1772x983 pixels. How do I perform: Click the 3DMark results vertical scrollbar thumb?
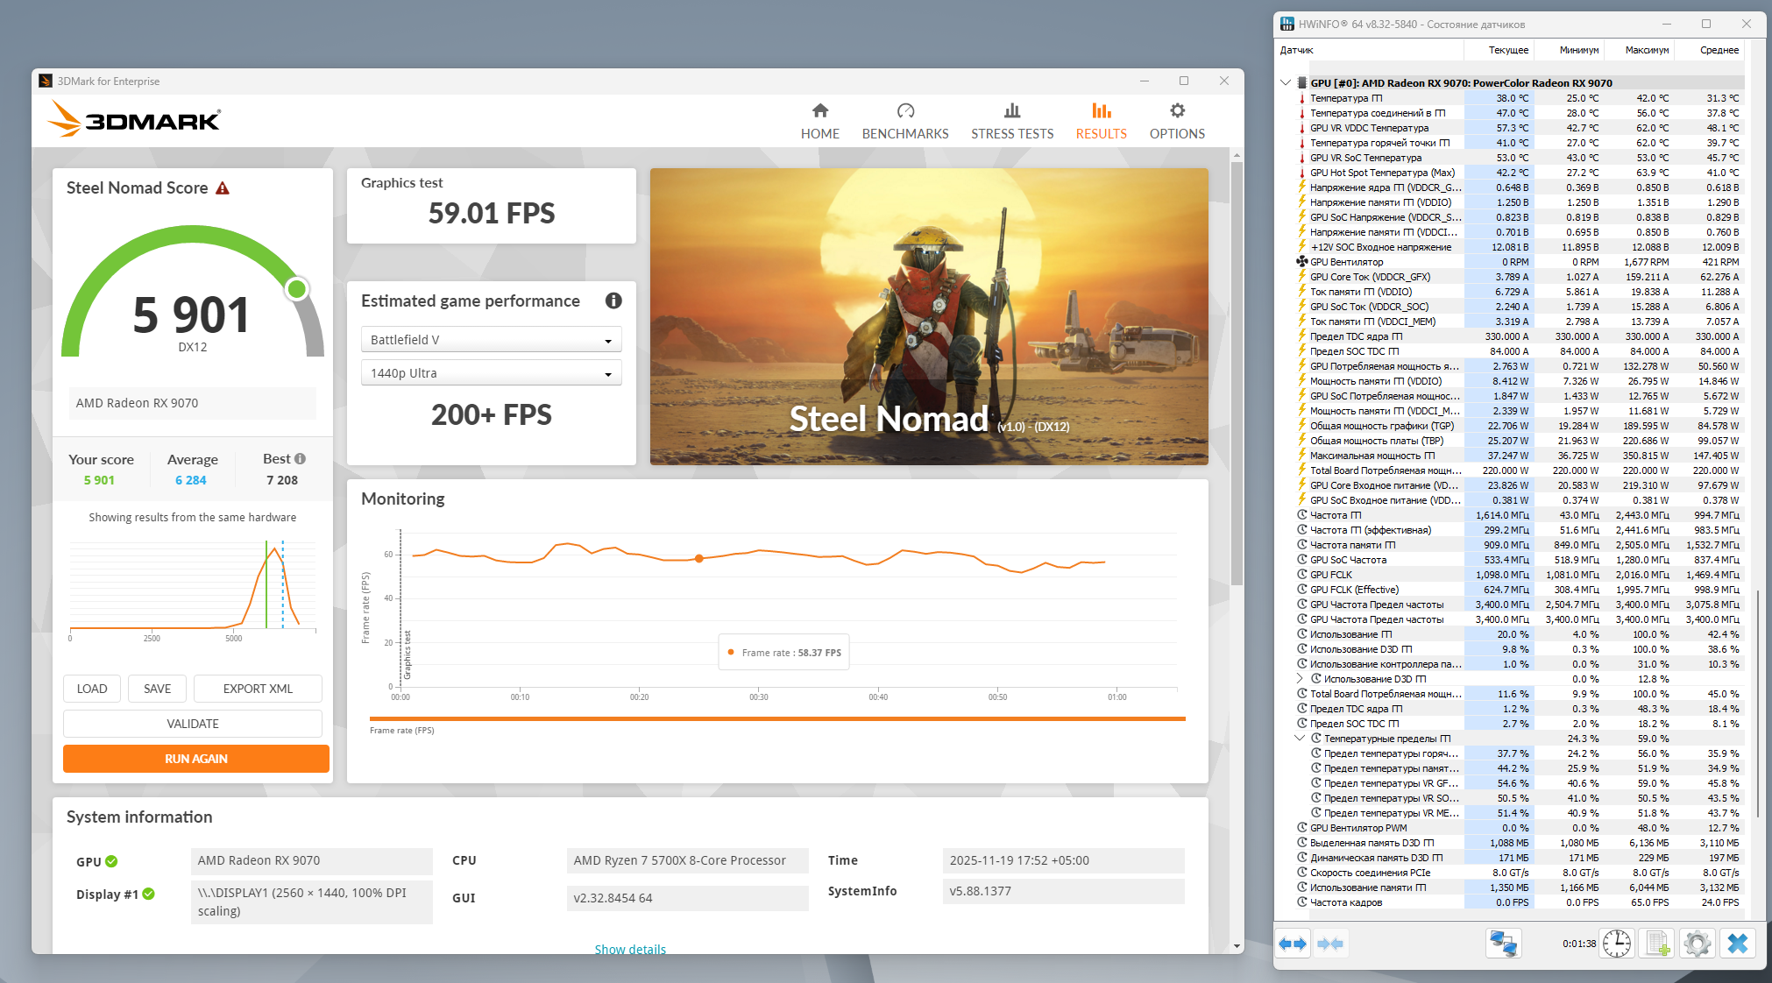[x=1237, y=373]
